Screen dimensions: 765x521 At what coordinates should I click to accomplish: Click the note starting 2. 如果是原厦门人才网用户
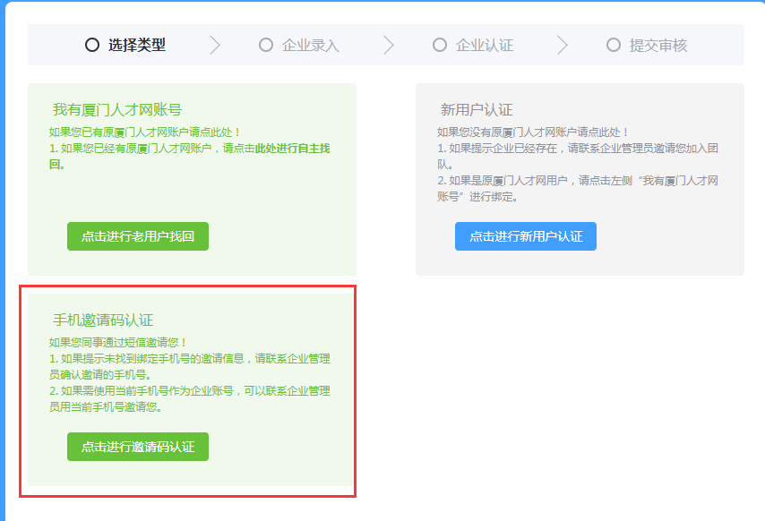[x=577, y=188]
